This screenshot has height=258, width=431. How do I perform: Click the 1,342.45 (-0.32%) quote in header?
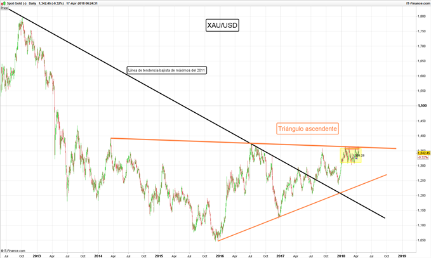click(x=51, y=3)
